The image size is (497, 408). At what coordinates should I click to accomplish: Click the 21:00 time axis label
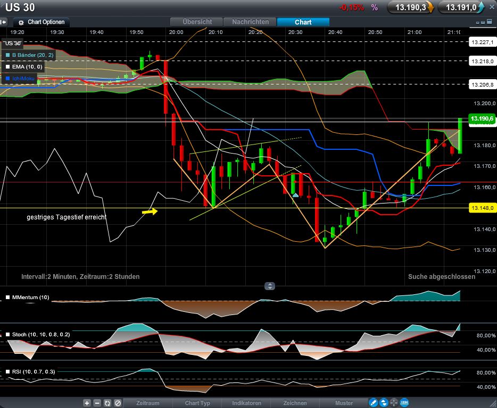tap(415, 32)
